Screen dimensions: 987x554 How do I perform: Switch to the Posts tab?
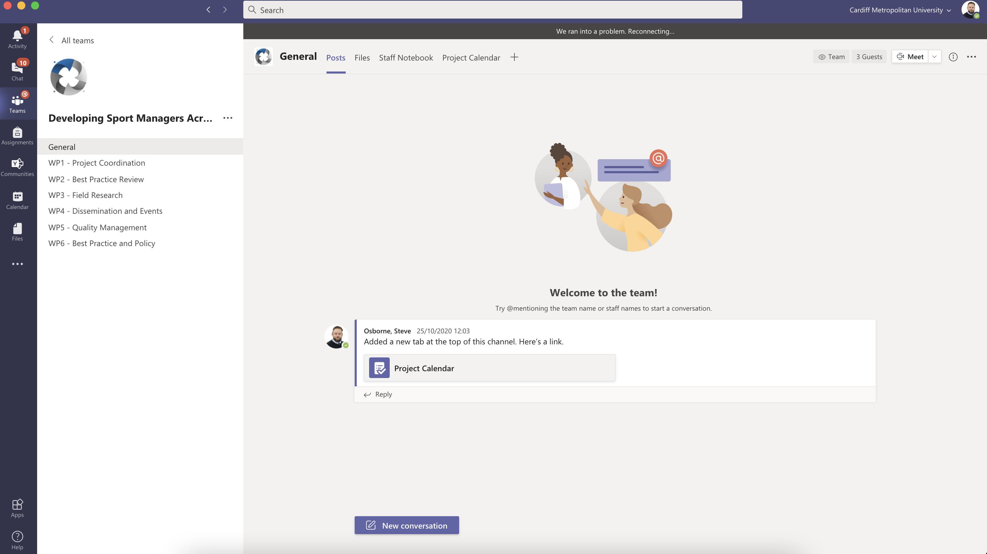point(336,57)
